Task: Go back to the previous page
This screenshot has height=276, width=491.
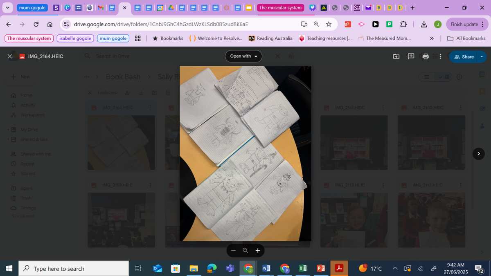Action: click(x=9, y=25)
